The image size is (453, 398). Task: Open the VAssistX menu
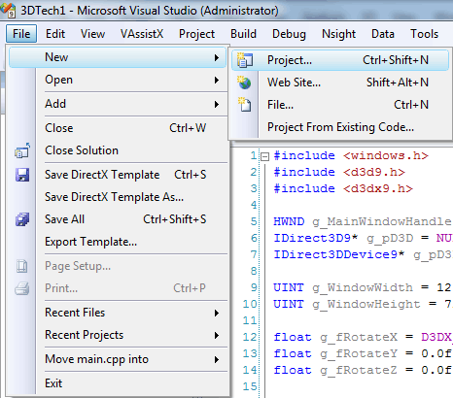pyautogui.click(x=142, y=34)
